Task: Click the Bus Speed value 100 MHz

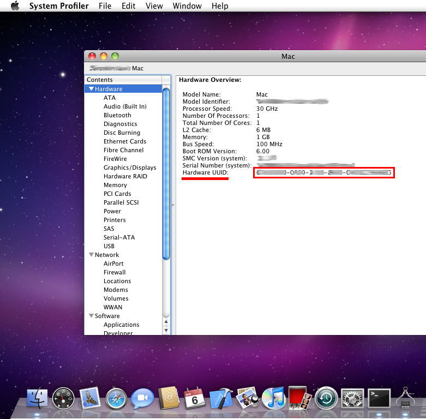Action: coord(269,144)
